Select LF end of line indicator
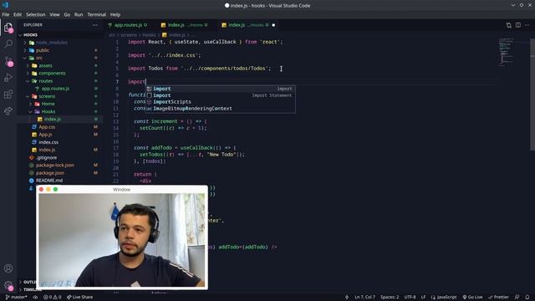The width and height of the screenshot is (535, 301). point(423,298)
